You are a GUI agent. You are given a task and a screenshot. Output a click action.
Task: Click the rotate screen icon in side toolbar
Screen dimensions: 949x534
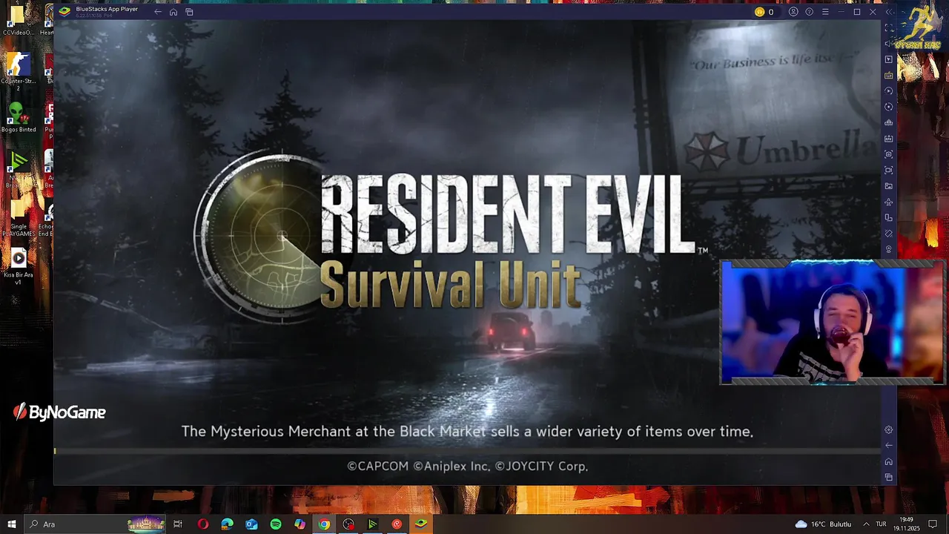tap(889, 218)
